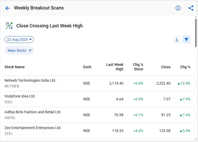Screen dimensions: 198x142
Task: Sort by Exch column header
Action: tap(87, 67)
